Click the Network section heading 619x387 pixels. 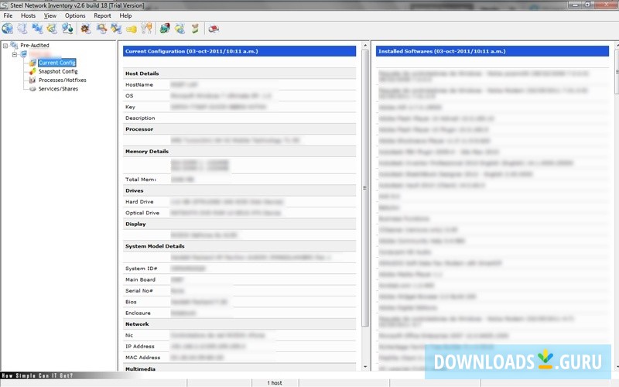point(137,324)
